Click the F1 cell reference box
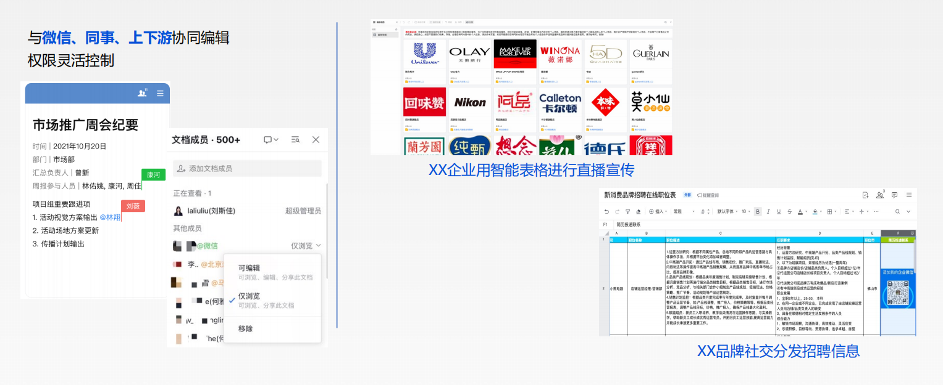 pyautogui.click(x=606, y=225)
